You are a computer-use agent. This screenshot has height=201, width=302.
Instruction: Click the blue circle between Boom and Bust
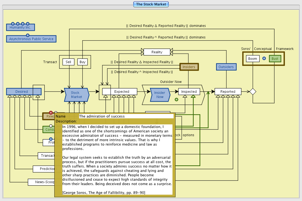click(x=264, y=58)
